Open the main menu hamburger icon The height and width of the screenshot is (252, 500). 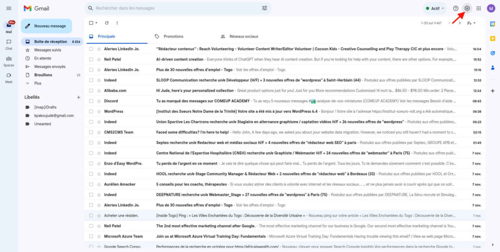(9, 8)
